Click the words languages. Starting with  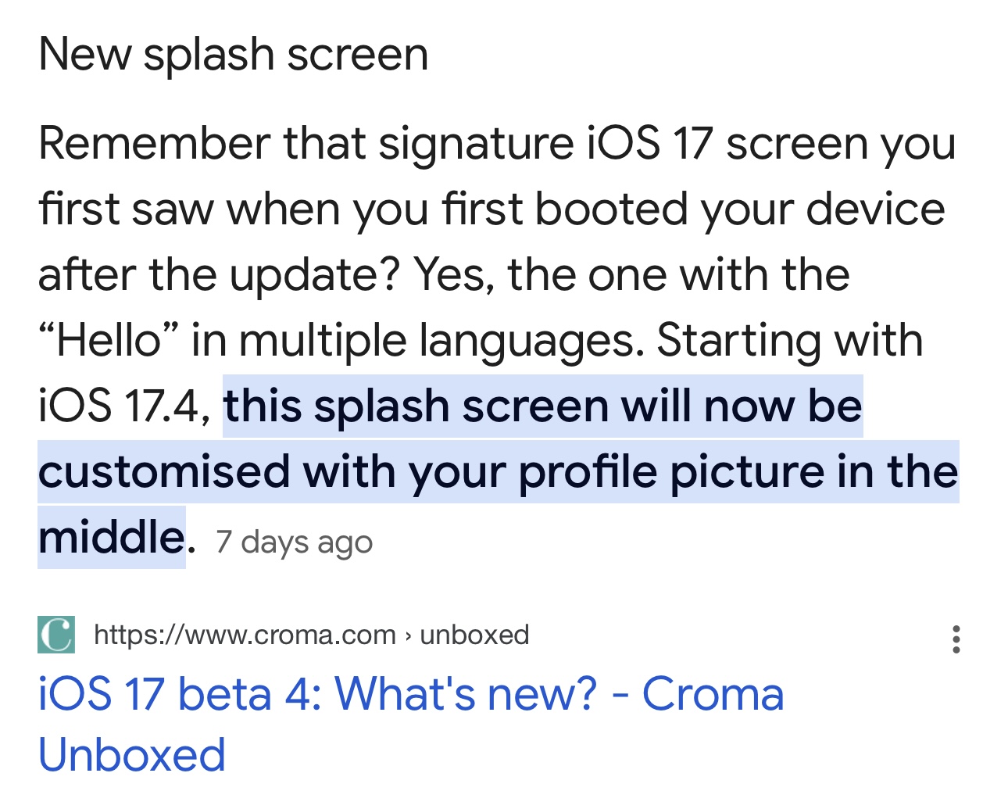click(671, 341)
